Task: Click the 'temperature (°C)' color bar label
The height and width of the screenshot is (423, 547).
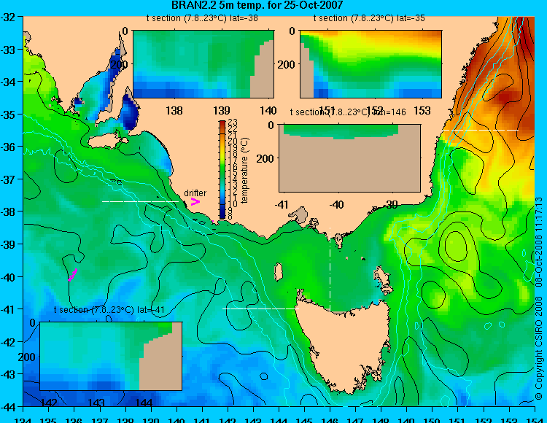Action: point(244,170)
